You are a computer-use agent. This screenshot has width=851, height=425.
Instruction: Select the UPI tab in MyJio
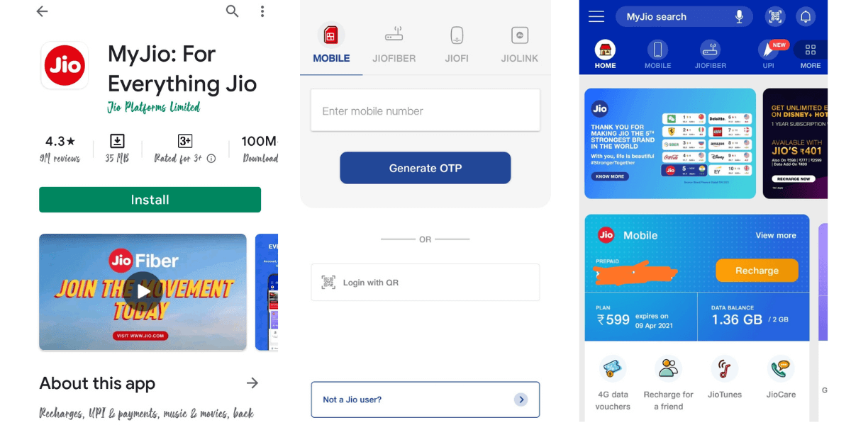pos(768,54)
